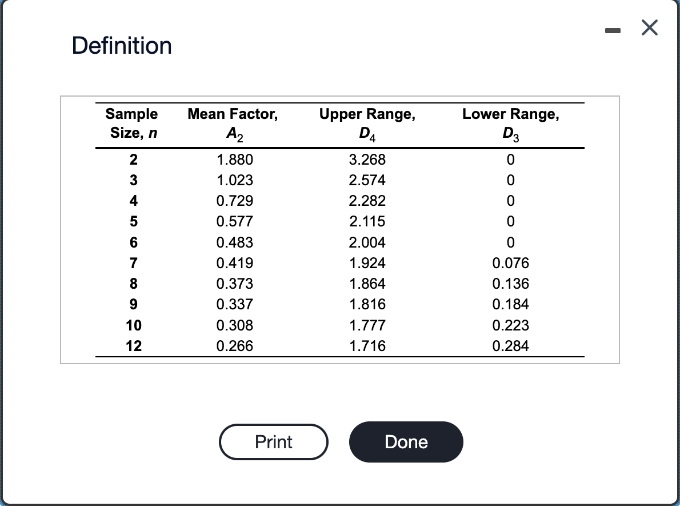This screenshot has height=506, width=680.
Task: Click the value 0.284 in Lower Range
Action: point(510,346)
